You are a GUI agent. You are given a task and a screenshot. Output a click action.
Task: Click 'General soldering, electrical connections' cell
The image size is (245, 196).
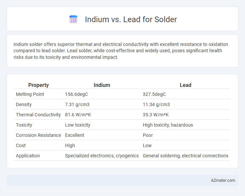pos(185,156)
